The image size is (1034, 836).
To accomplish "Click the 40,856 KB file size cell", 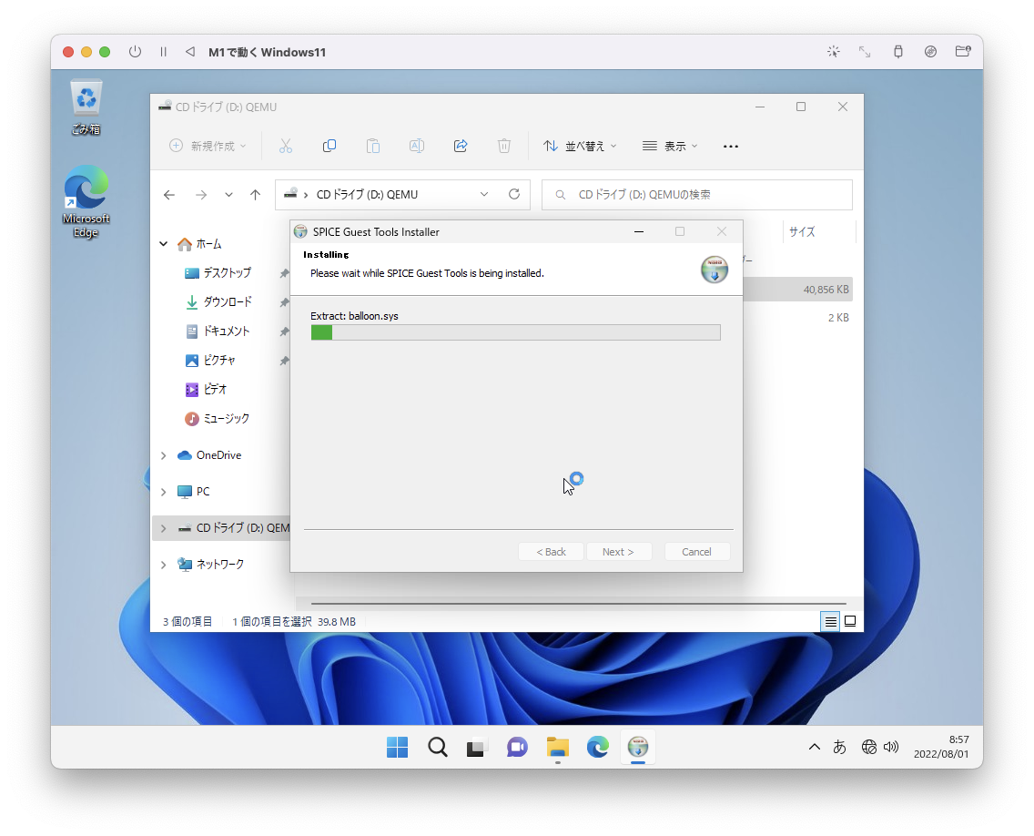I will coord(826,290).
